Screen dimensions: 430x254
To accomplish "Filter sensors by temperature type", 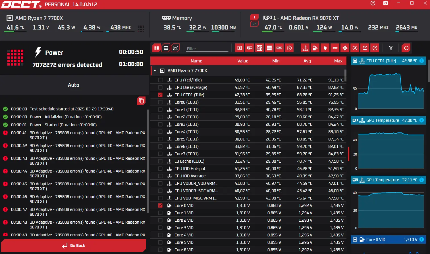I will (x=305, y=48).
